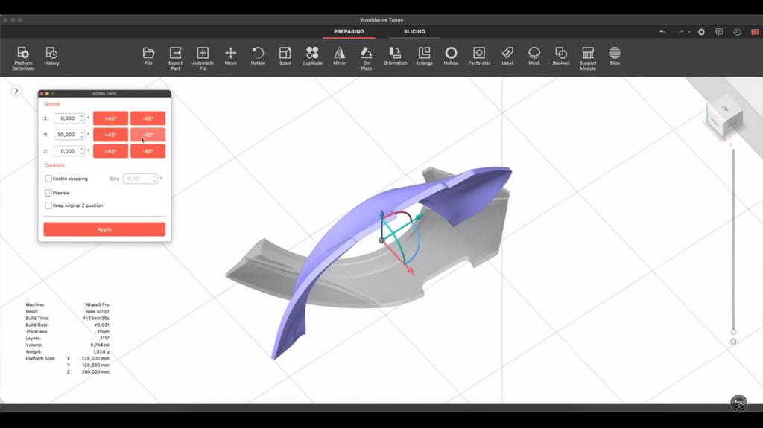Click the TOP face of view cube
The image size is (763, 428).
tap(725, 109)
